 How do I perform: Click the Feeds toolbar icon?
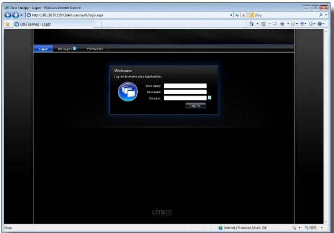point(263,24)
